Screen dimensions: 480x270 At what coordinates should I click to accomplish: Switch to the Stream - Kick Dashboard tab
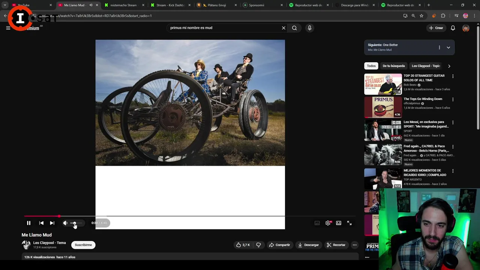171,5
